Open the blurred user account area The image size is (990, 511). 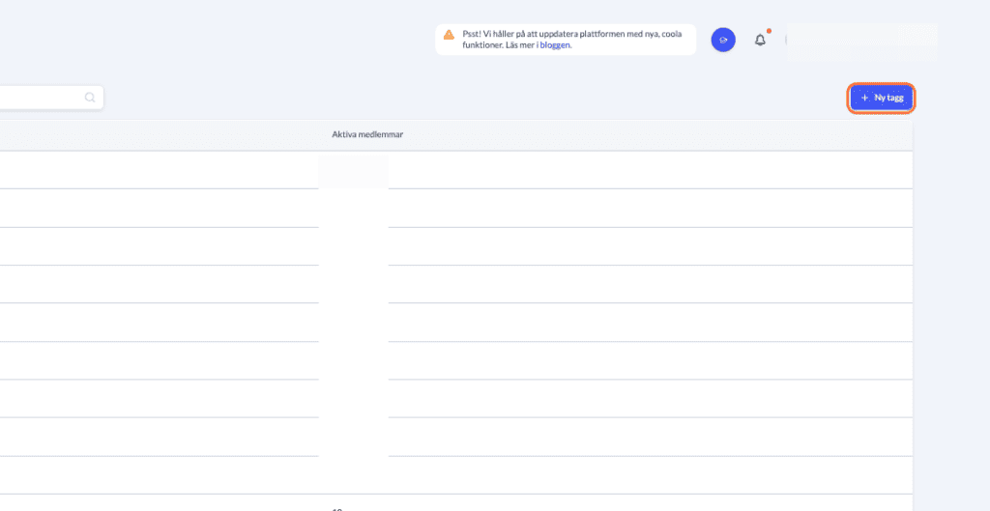click(x=860, y=42)
